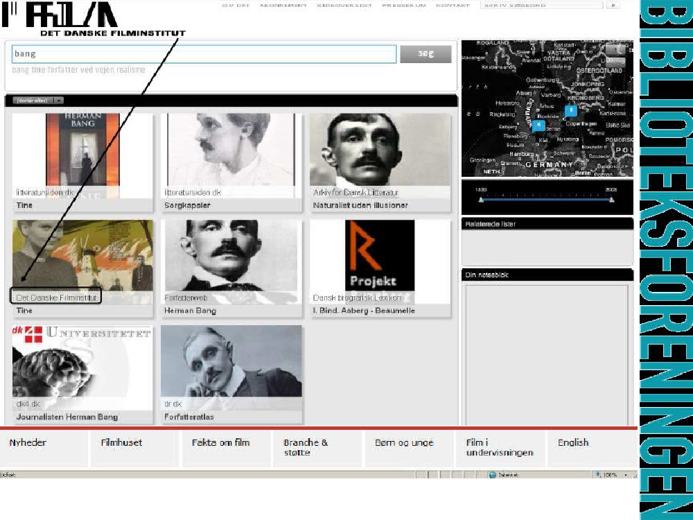The height and width of the screenshot is (520, 693).
Task: Click the 'Din notesblok' panel header
Action: point(547,275)
